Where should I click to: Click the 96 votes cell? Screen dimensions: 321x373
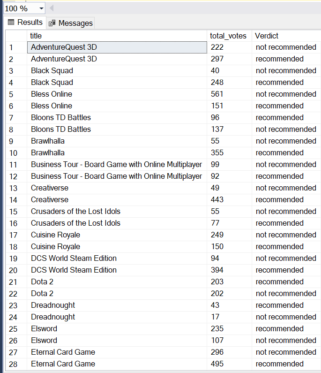coord(229,117)
